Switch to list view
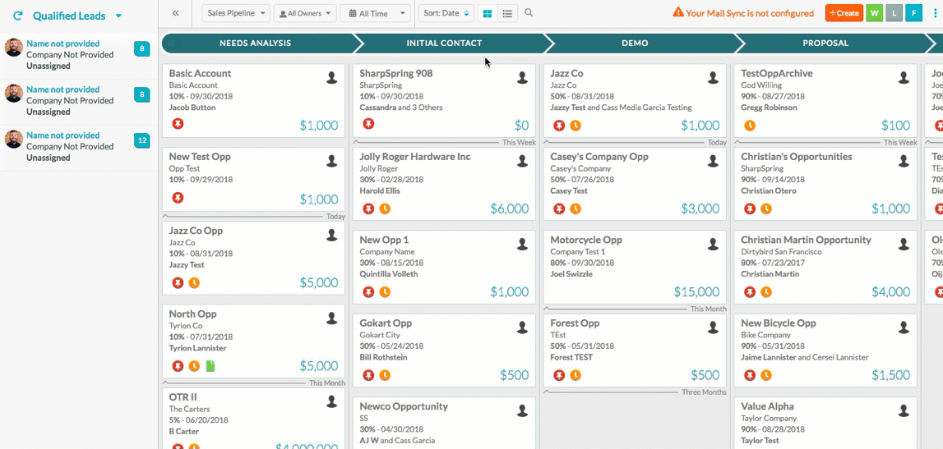Screen dimensions: 943x449 [x=507, y=13]
